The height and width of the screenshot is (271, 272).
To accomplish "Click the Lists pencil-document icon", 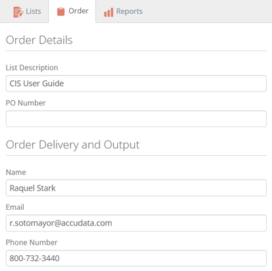I will click(18, 12).
